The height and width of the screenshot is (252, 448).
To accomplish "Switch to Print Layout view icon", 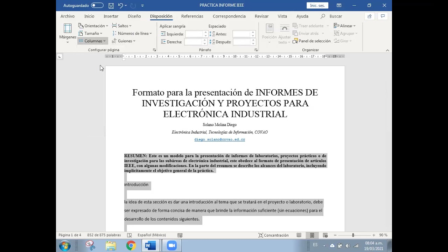I will pyautogui.click(x=312, y=235).
